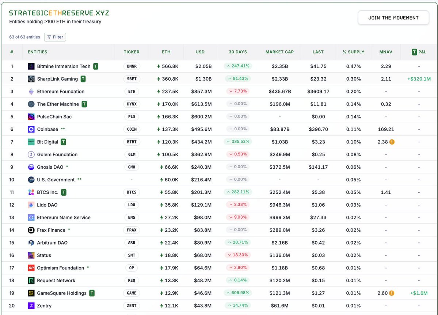Click the DYNX ticker pill
The width and height of the screenshot is (438, 315).
coord(132,104)
